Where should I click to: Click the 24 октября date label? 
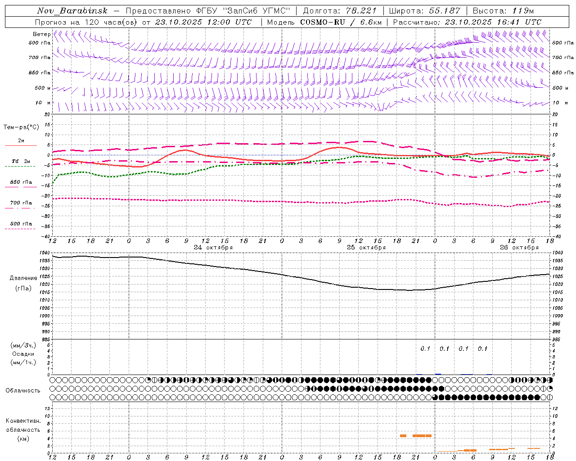coord(213,248)
